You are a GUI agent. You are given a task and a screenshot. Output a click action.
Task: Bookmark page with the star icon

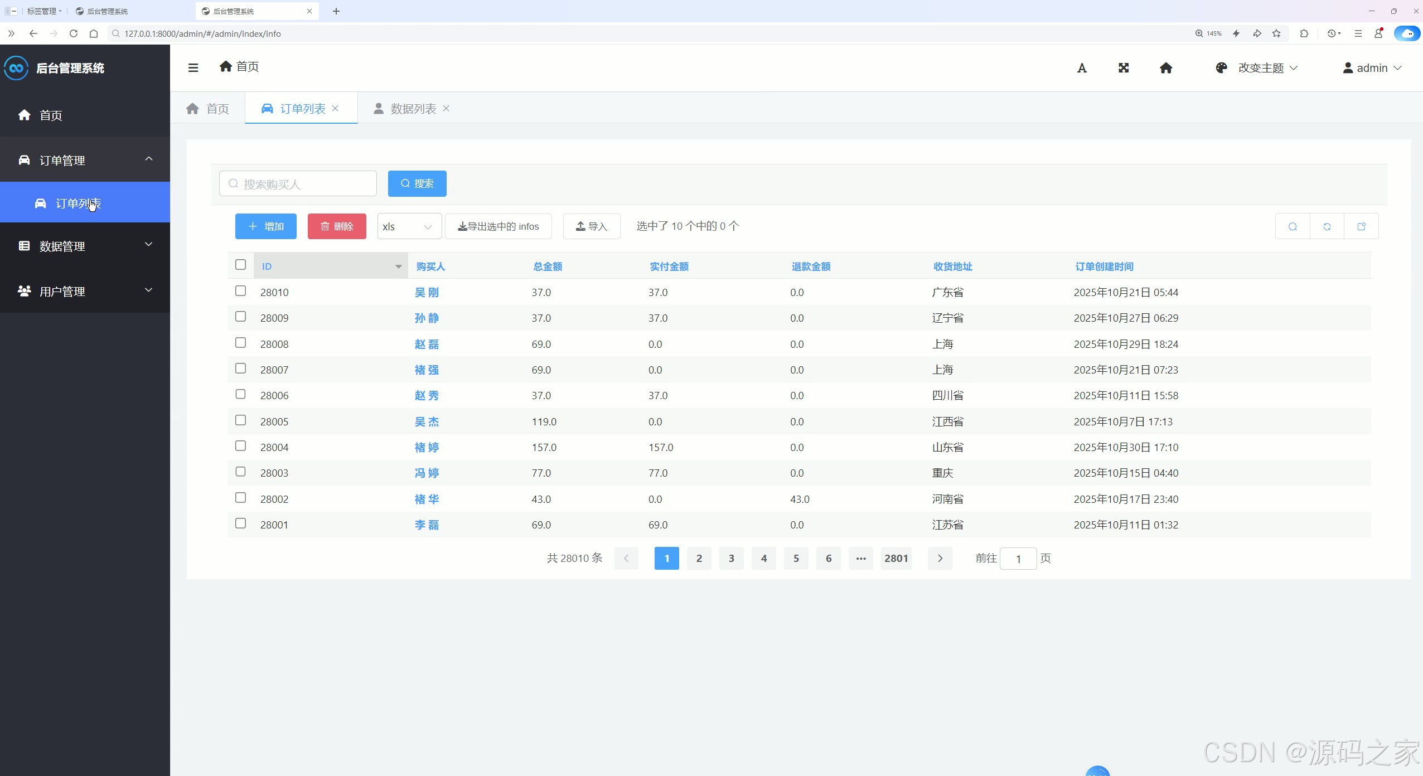1276,33
